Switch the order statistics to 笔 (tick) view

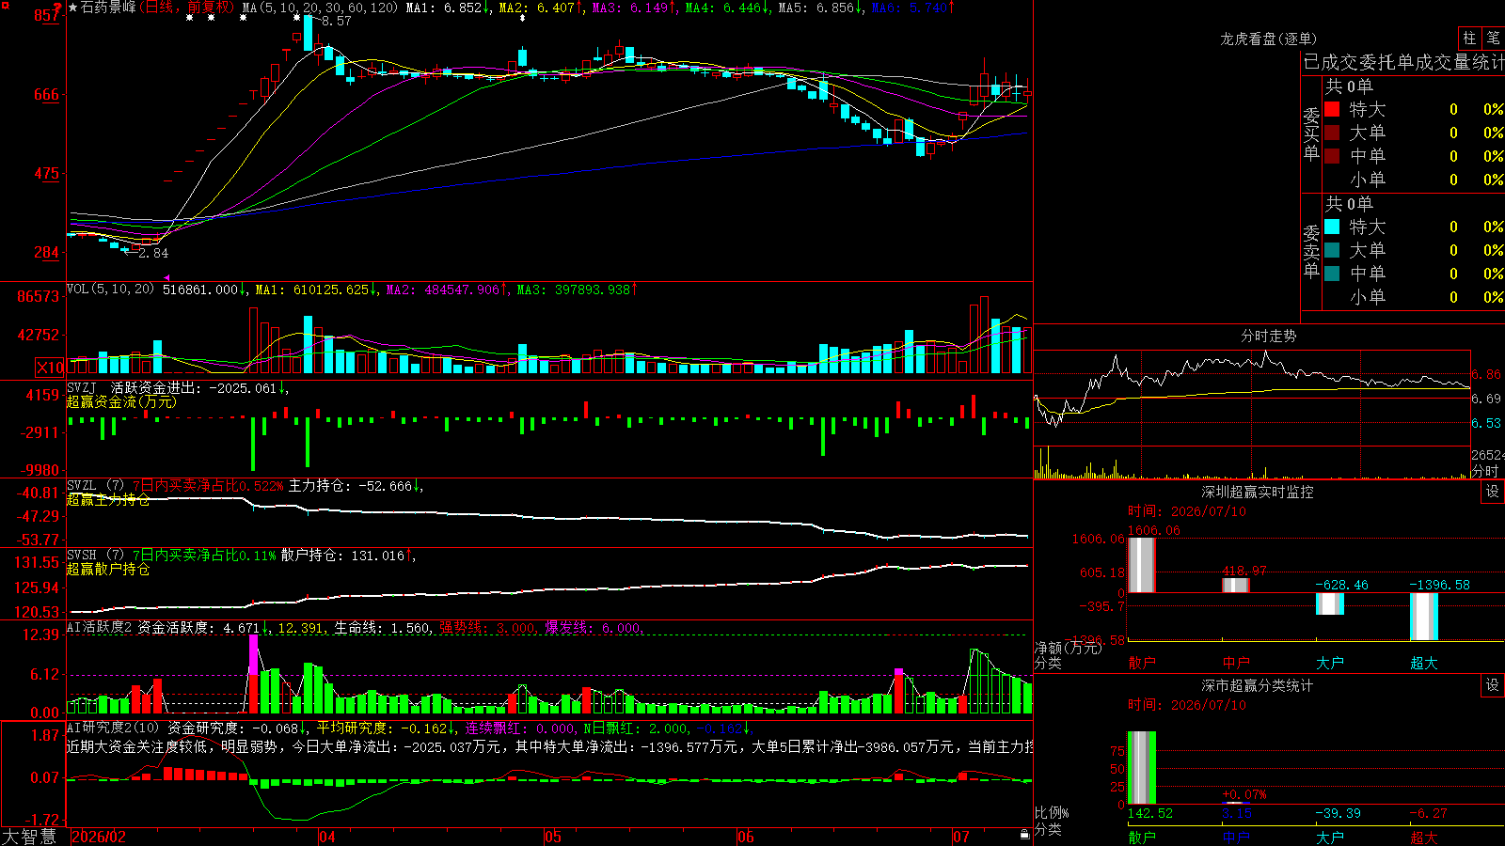coord(1493,39)
